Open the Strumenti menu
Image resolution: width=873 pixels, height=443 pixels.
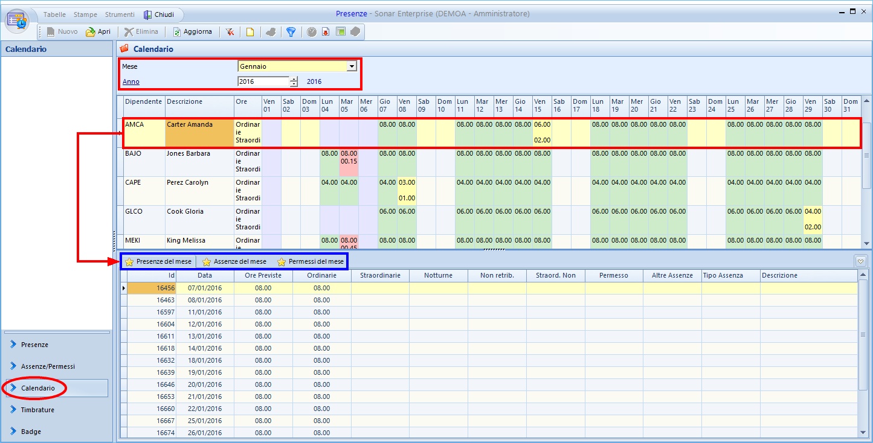[120, 14]
